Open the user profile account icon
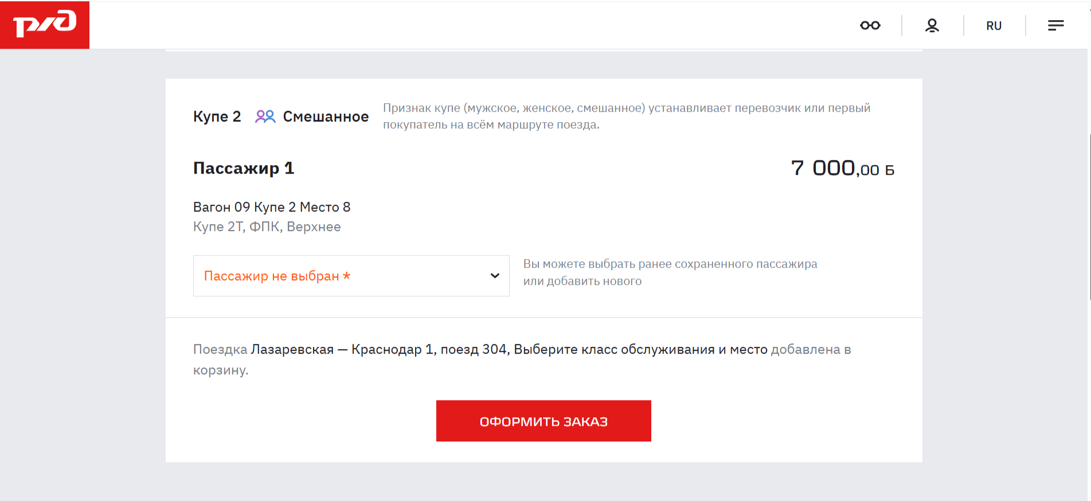 tap(932, 25)
